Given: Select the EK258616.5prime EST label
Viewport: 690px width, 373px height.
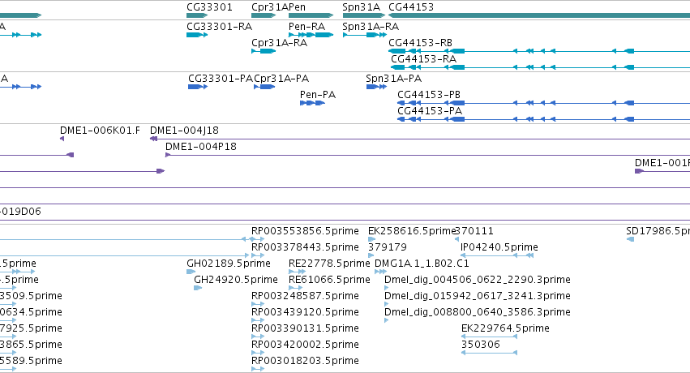Looking at the screenshot, I should (411, 231).
